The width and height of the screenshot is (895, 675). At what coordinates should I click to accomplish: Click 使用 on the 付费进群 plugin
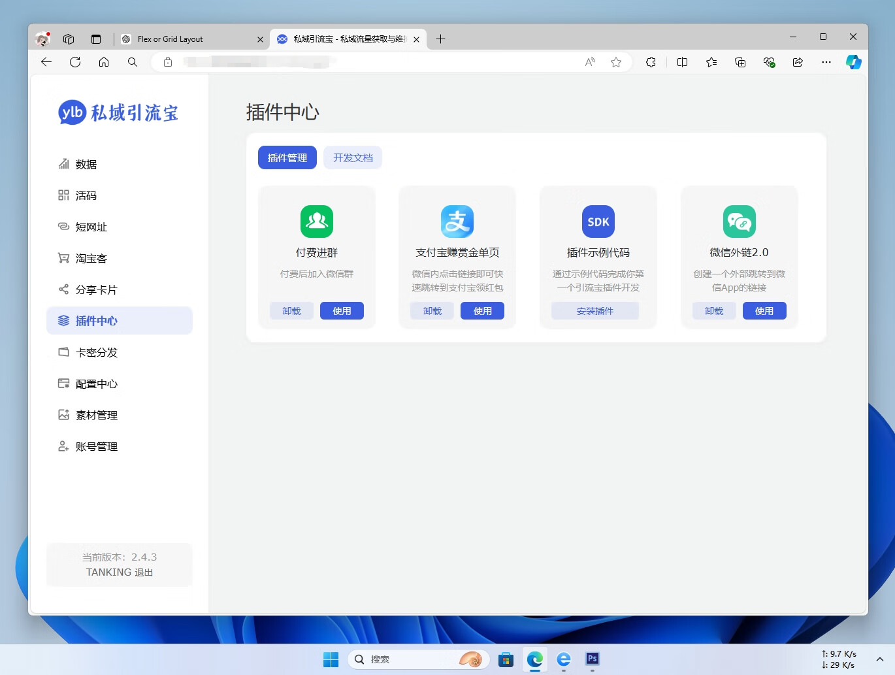pyautogui.click(x=342, y=310)
